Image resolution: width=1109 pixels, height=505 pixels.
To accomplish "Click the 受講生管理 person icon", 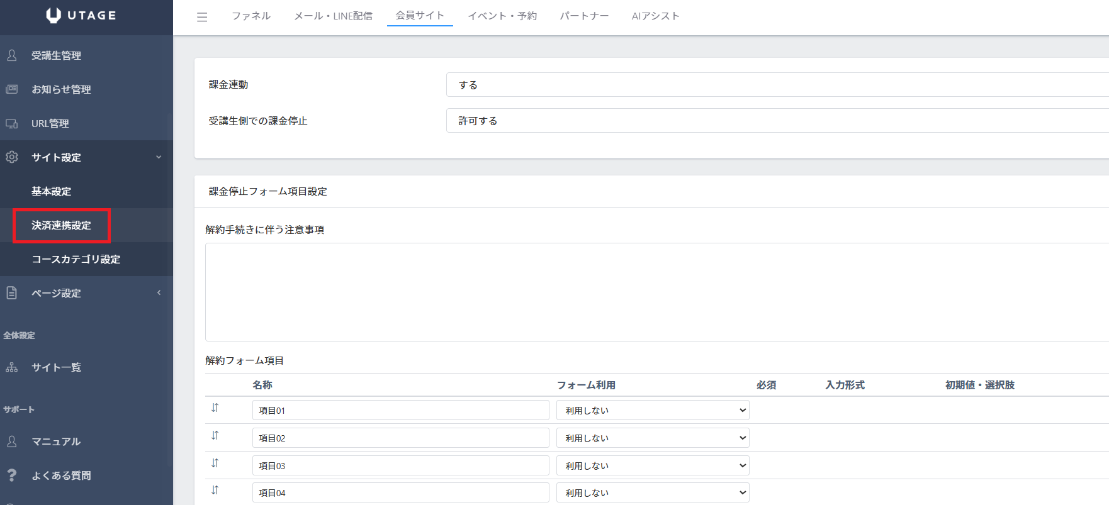I will (12, 55).
